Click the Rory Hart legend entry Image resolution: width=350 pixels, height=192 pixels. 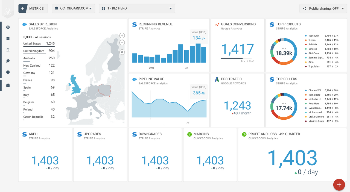click(x=322, y=104)
